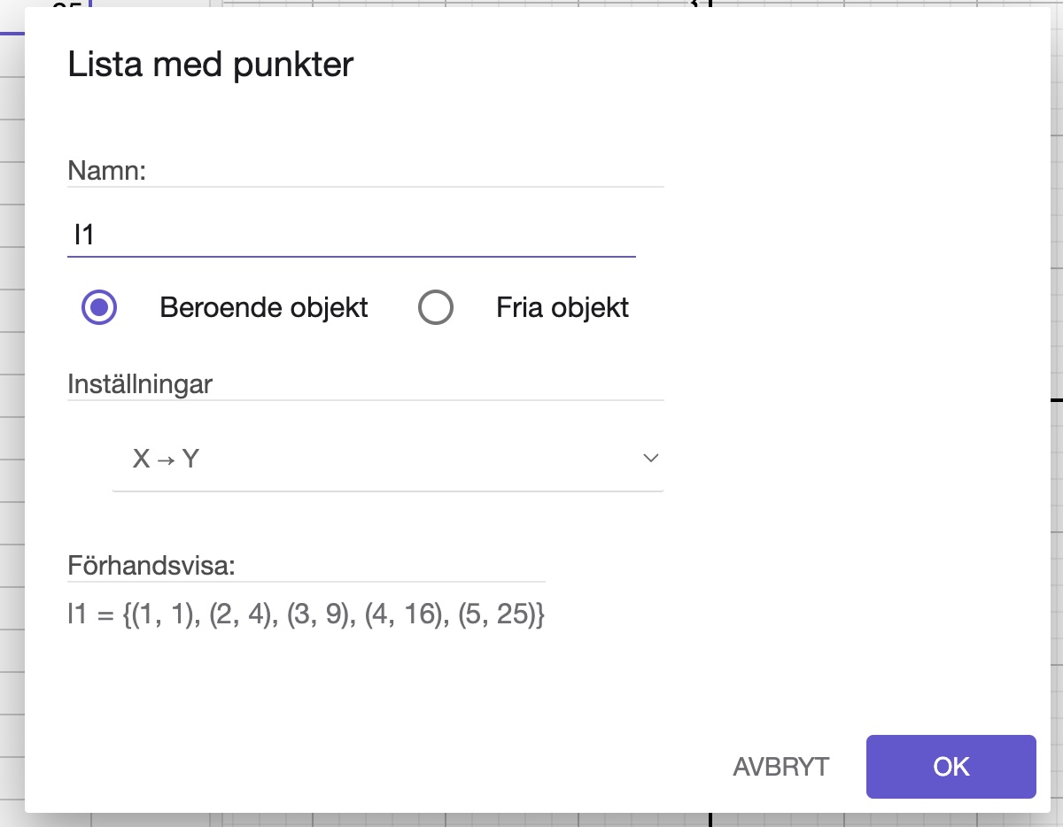The image size is (1063, 827).
Task: Click the "Lista med punkter" dialog title
Action: (210, 64)
